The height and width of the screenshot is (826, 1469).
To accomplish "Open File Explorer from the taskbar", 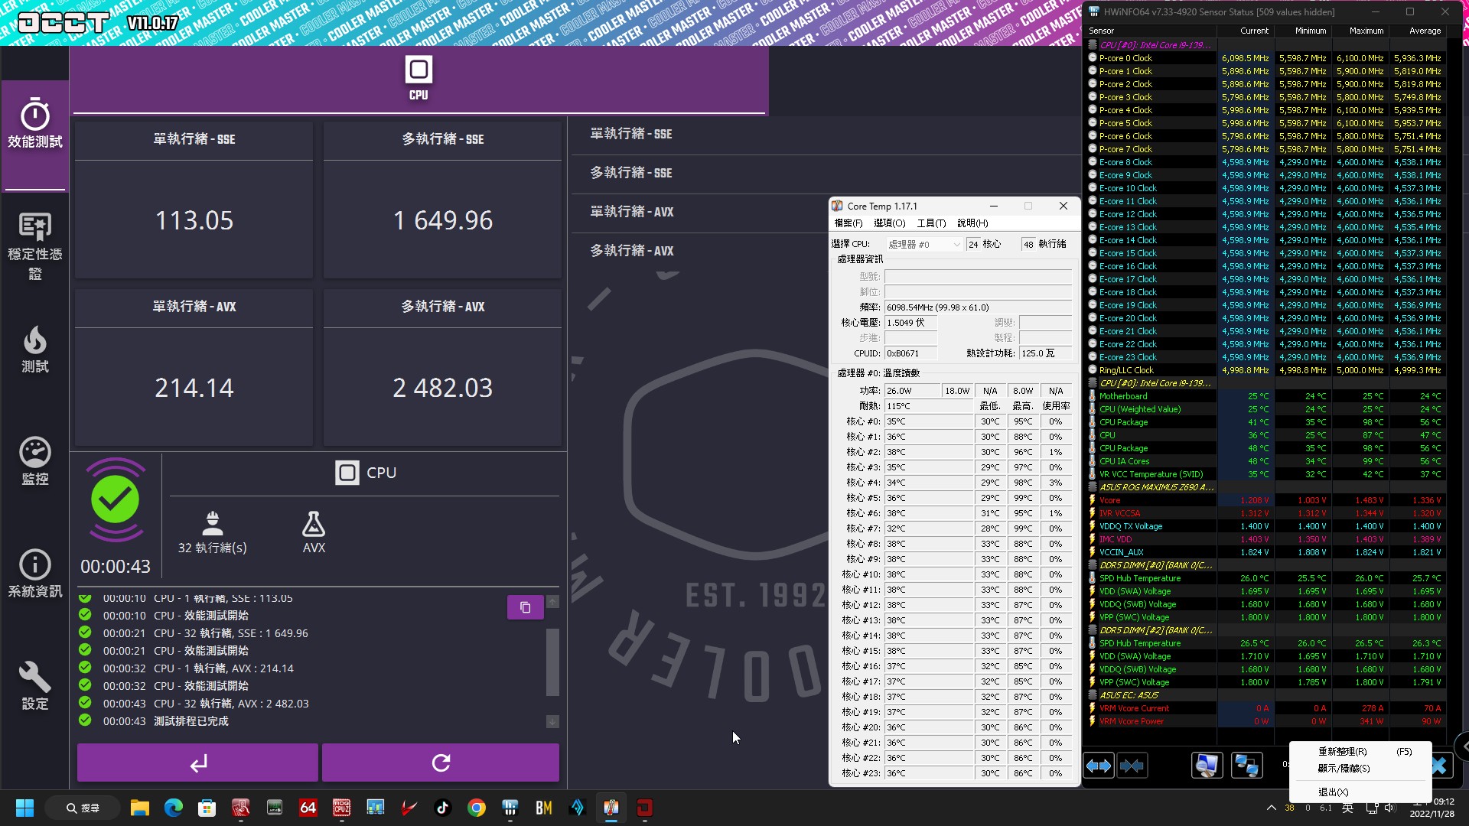I will tap(139, 808).
